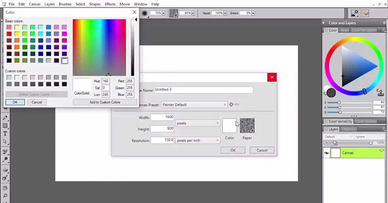Toggle the Color Variability panel checkbox
This screenshot has width=388, height=203.
tap(326, 121)
